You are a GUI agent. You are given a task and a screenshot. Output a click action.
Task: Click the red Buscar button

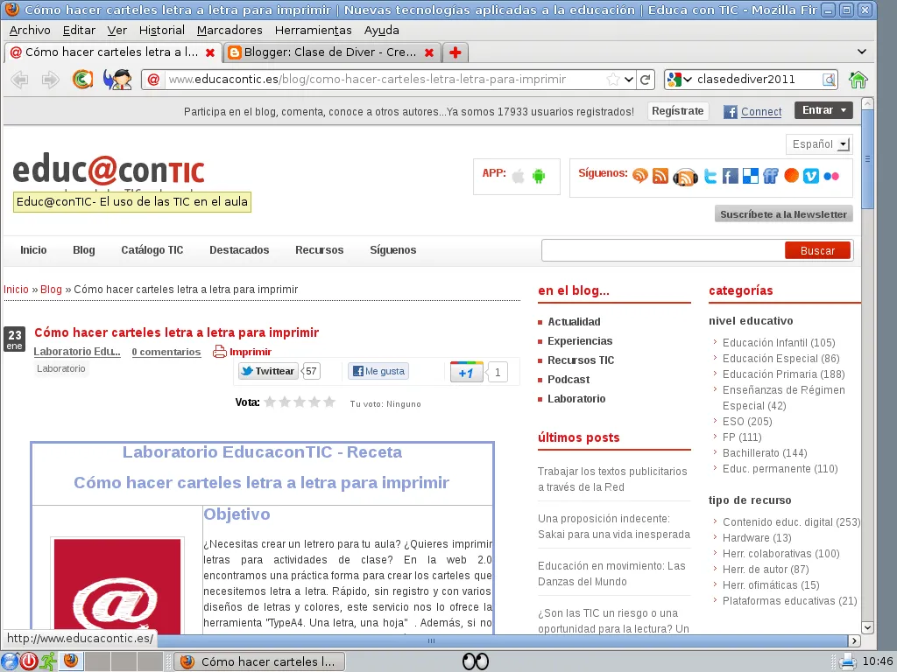pyautogui.click(x=817, y=250)
